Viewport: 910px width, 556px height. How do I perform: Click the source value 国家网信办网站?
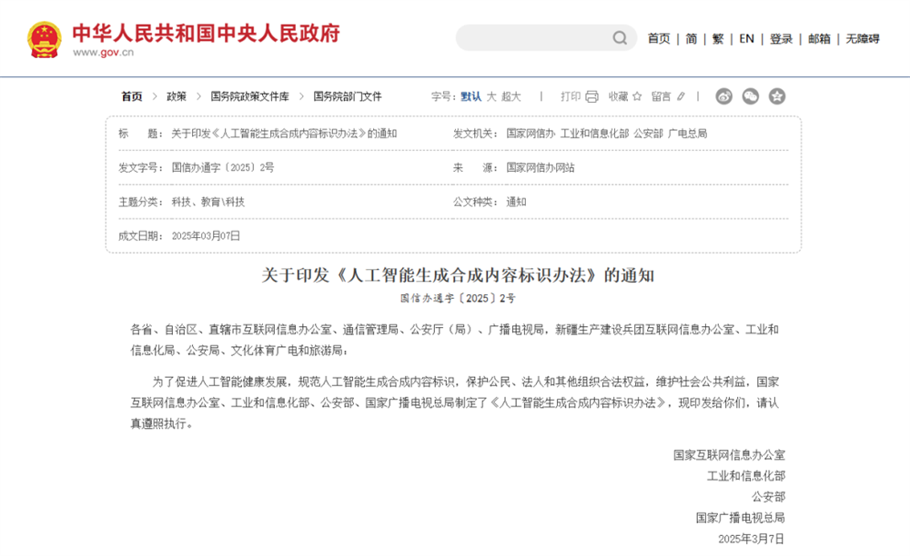[541, 167]
